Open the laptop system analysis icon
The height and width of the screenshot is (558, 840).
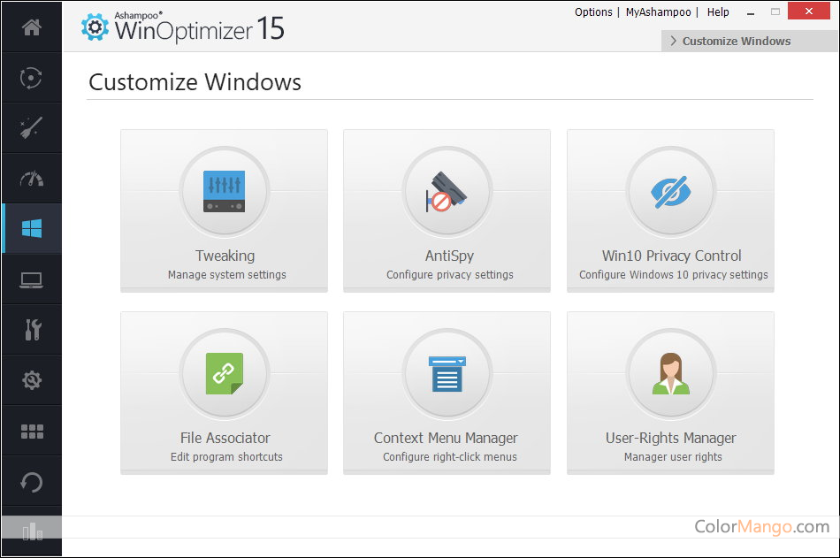coord(31,279)
